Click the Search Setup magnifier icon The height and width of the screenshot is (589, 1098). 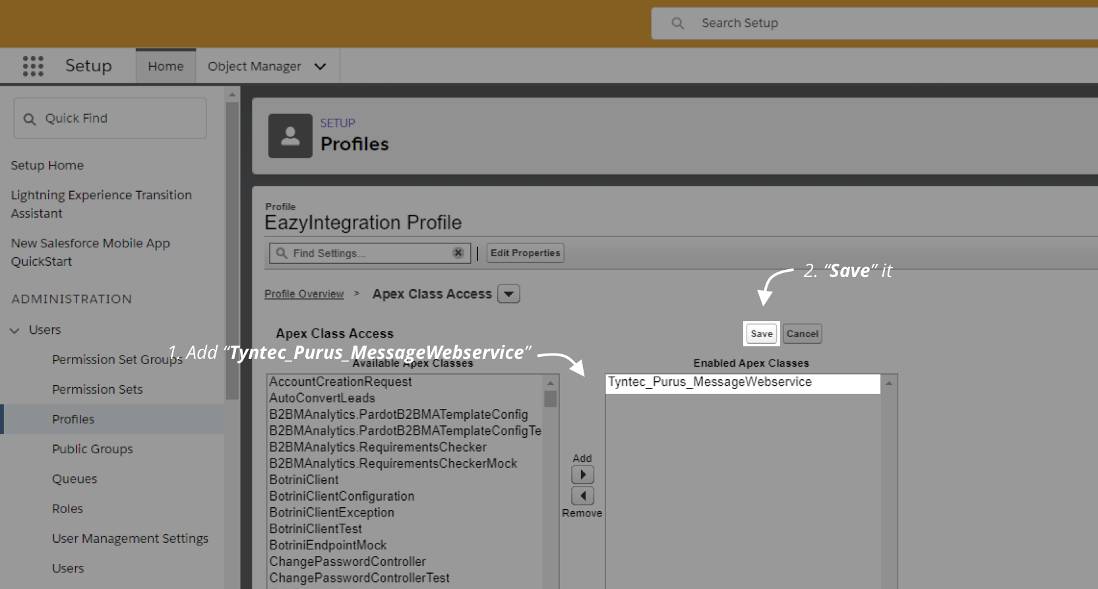[677, 23]
